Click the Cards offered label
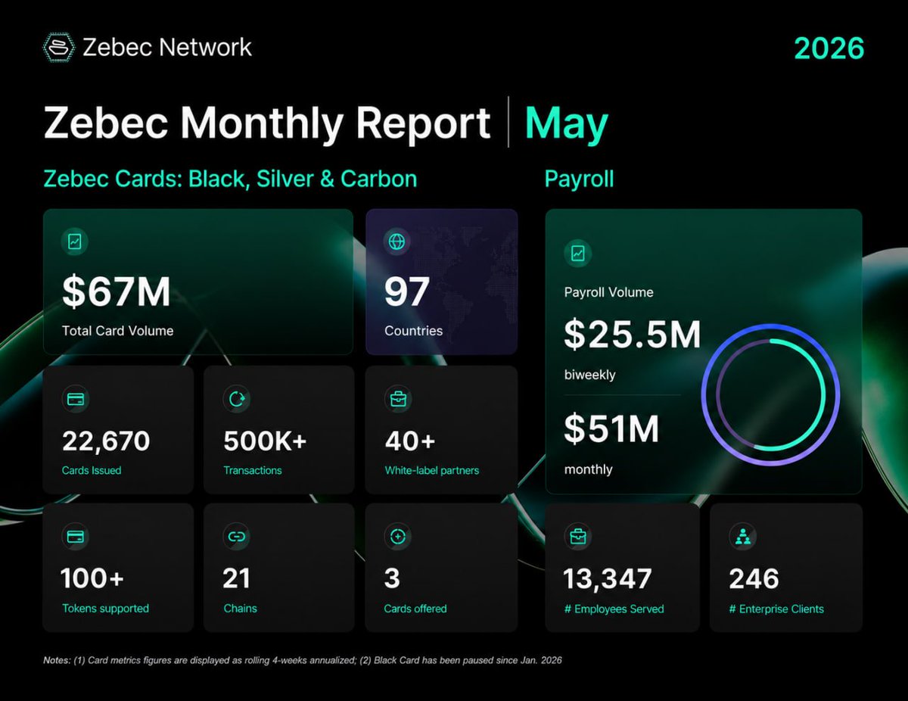The image size is (908, 701). 415,608
